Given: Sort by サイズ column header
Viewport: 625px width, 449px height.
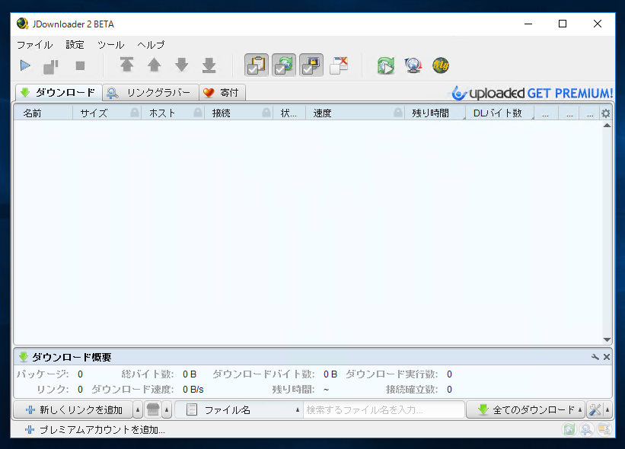Looking at the screenshot, I should pyautogui.click(x=107, y=113).
